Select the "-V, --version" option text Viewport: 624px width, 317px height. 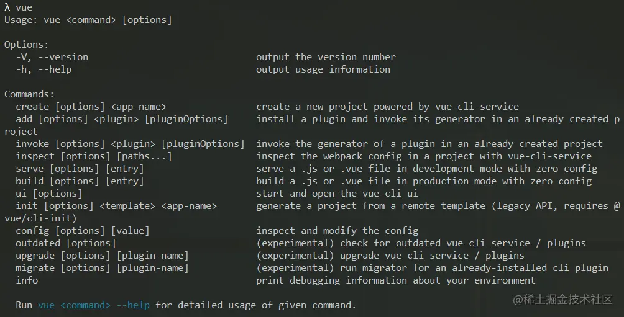point(52,57)
